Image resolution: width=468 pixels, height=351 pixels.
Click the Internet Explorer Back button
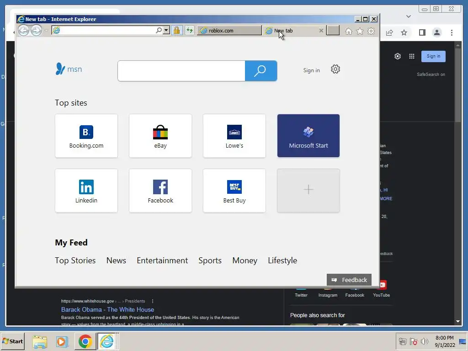pos(24,30)
